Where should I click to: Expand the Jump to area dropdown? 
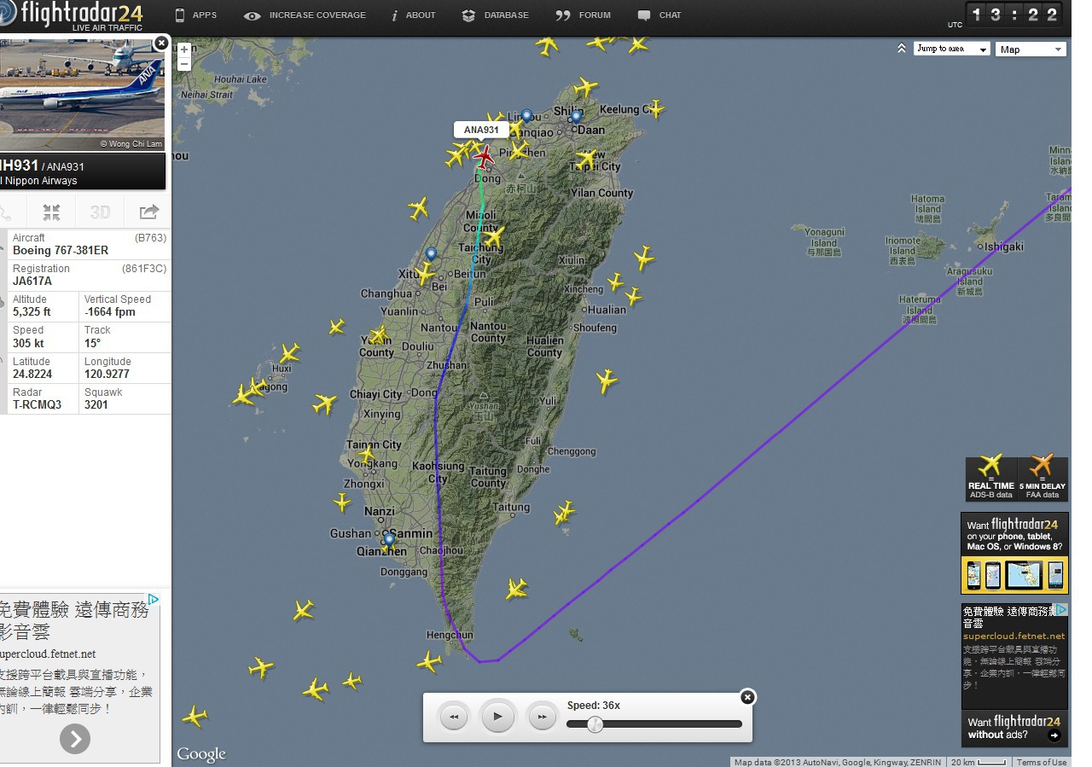(951, 49)
